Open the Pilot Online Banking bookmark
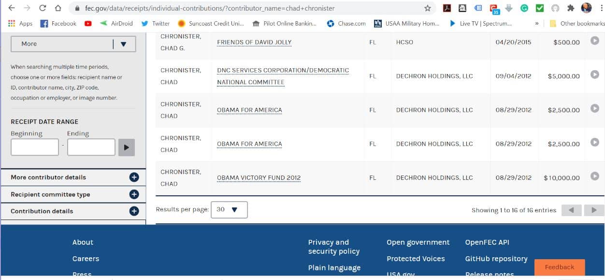 285,23
